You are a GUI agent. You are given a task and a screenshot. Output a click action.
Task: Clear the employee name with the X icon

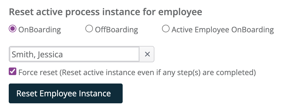coord(147,54)
